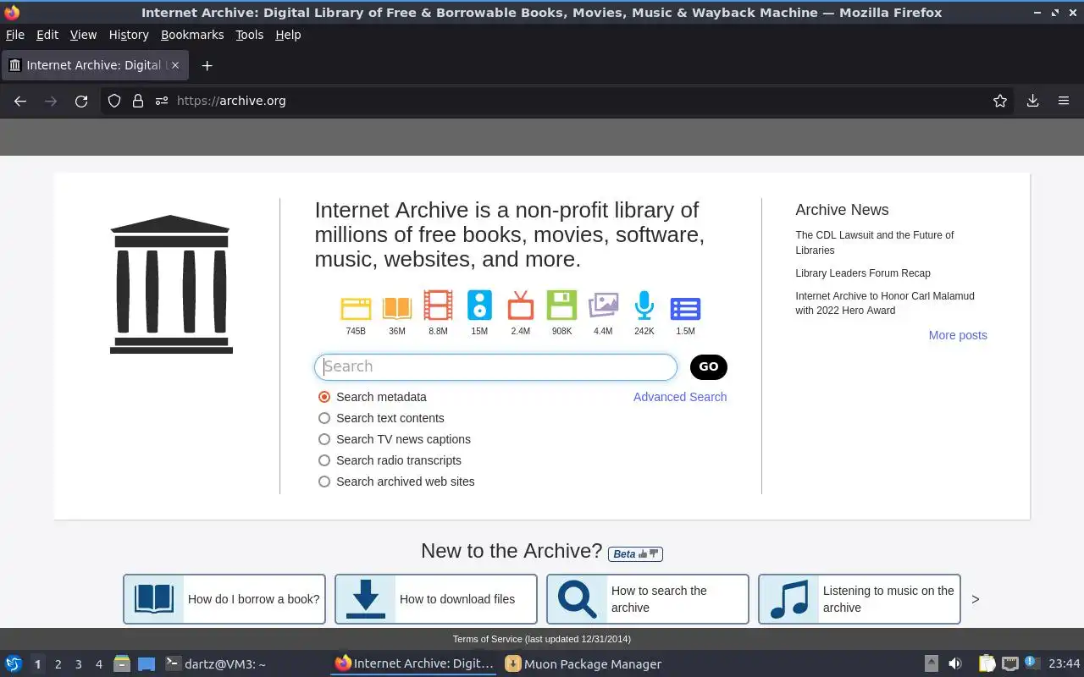The image size is (1084, 677).
Task: Switch to the dartz@VM3 terminal taskbar window
Action: (216, 663)
